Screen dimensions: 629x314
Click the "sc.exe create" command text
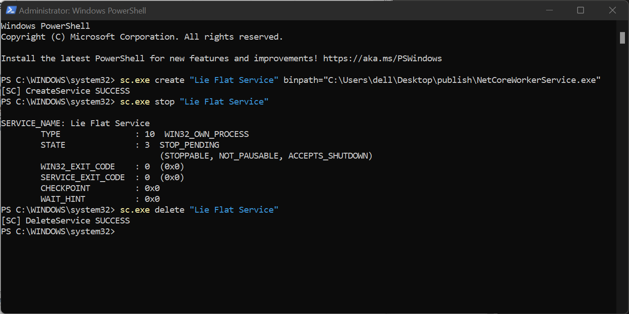point(152,80)
